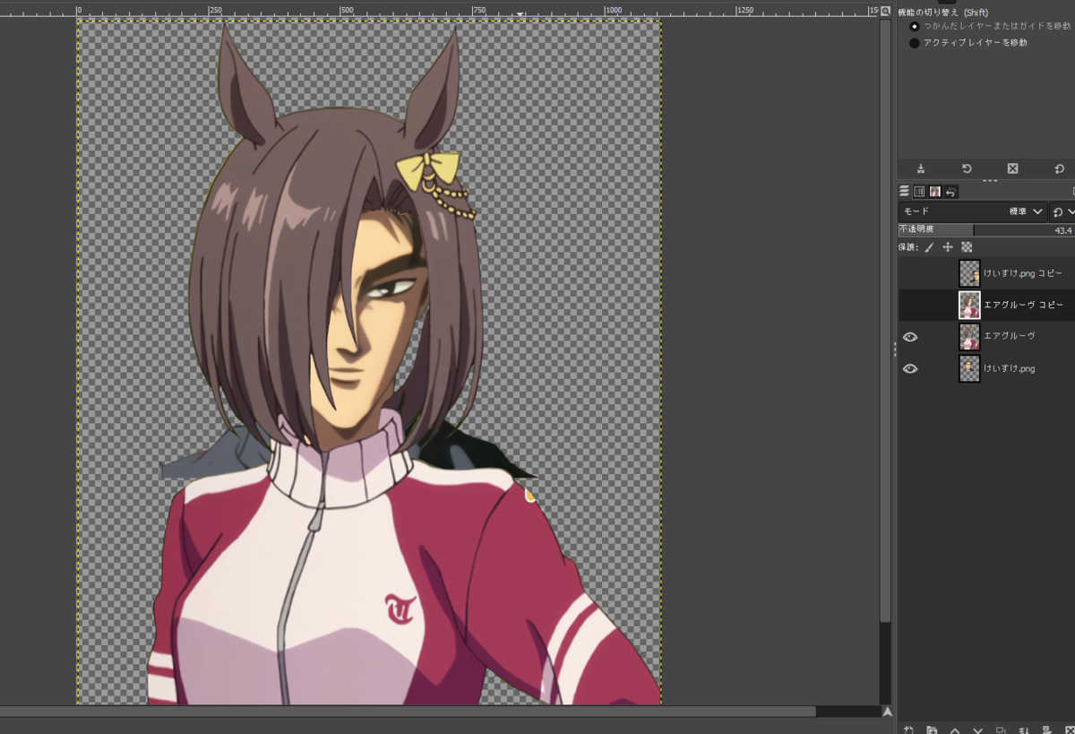Screen dimensions: 1075x734
Task: Click the エアグルーヴ コピー layer thumbnail
Action: [969, 306]
